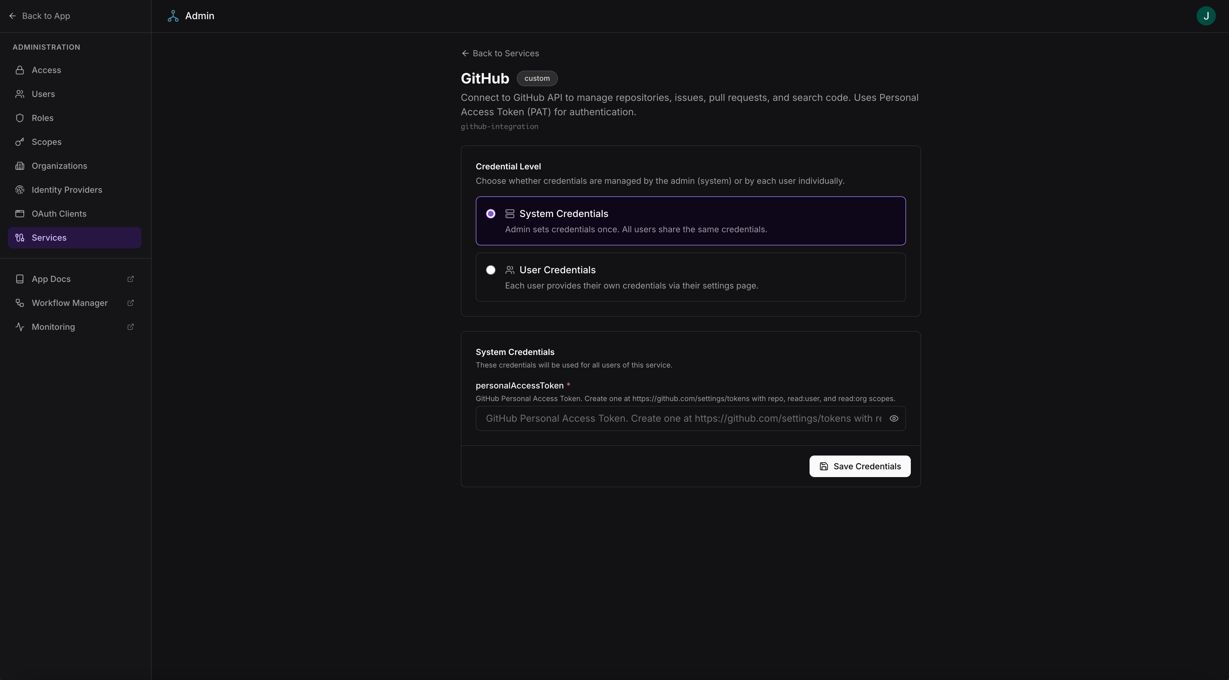Click the floppy disk icon on Save Credentials

click(x=823, y=466)
